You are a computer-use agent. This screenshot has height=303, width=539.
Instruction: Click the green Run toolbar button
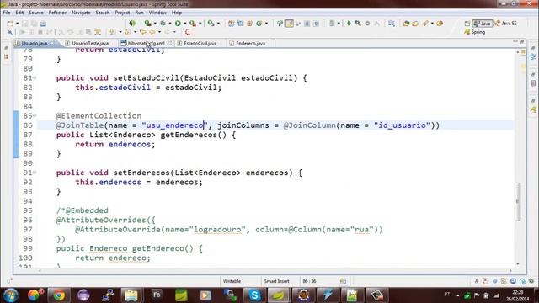[178, 24]
